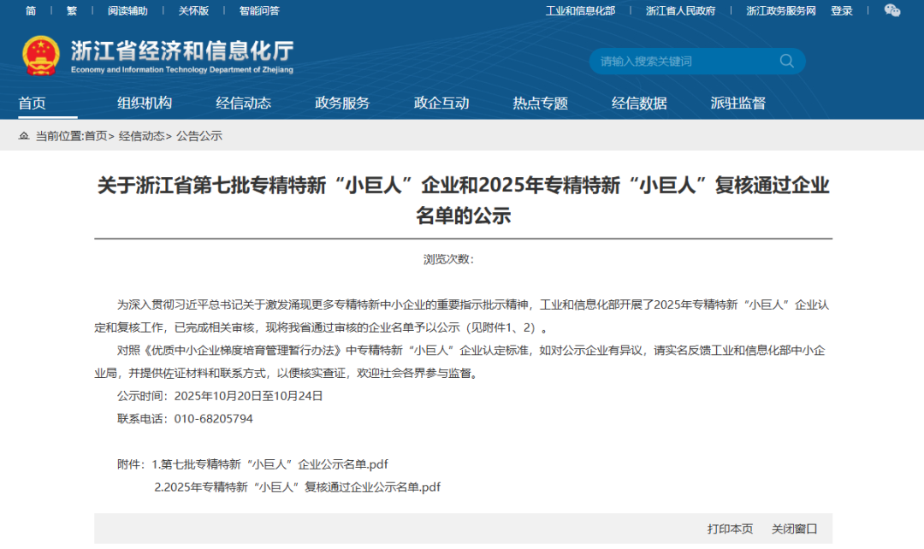The width and height of the screenshot is (924, 549).
Task: Open the 政务服务 menu
Action: tap(342, 102)
